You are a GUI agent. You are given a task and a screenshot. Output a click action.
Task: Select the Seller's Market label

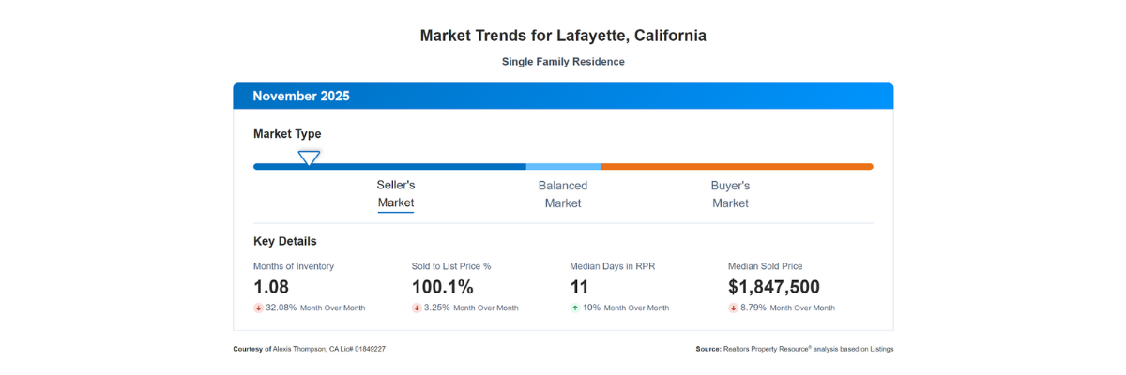tap(396, 194)
